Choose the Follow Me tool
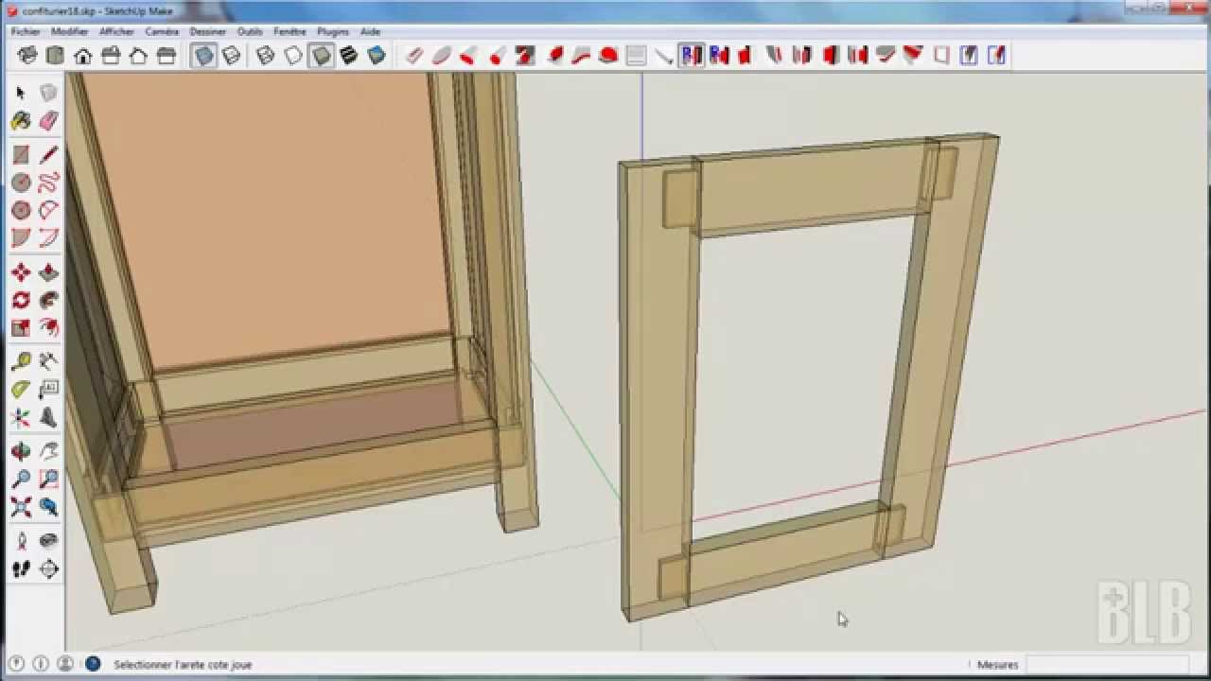This screenshot has height=681, width=1211. [48, 300]
